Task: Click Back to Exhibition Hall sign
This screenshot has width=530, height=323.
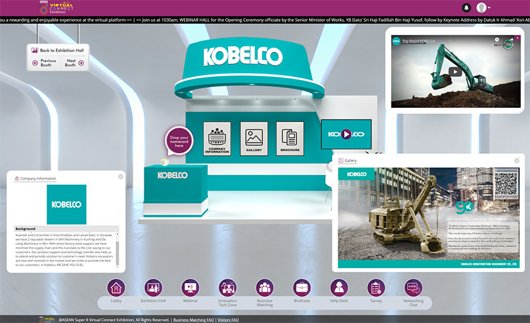Action: (x=58, y=50)
